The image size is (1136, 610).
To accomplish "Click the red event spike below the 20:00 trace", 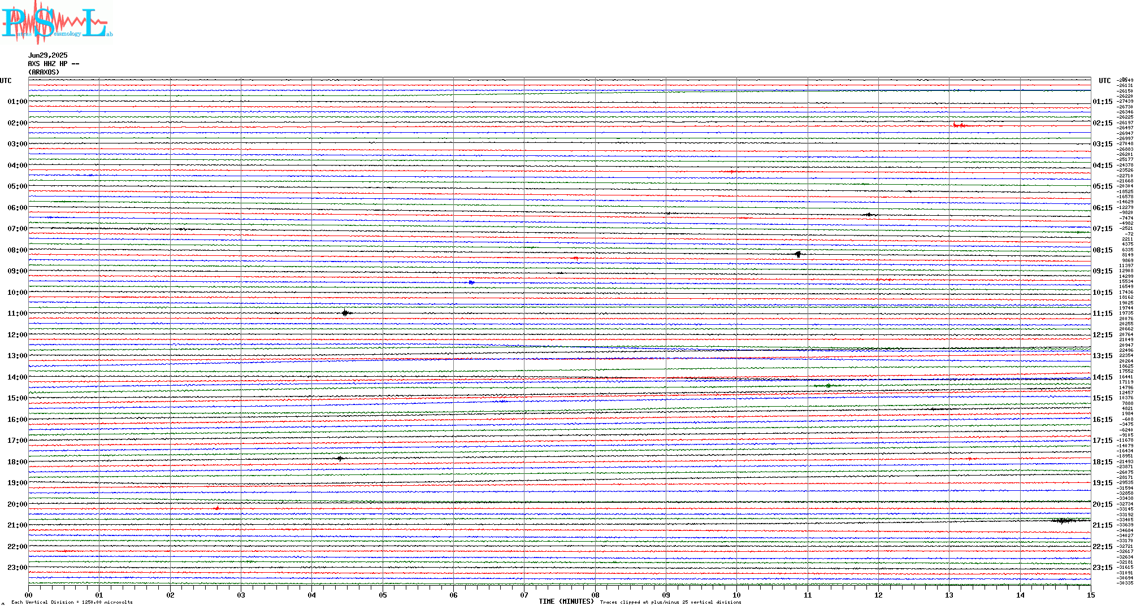I will coord(217,508).
